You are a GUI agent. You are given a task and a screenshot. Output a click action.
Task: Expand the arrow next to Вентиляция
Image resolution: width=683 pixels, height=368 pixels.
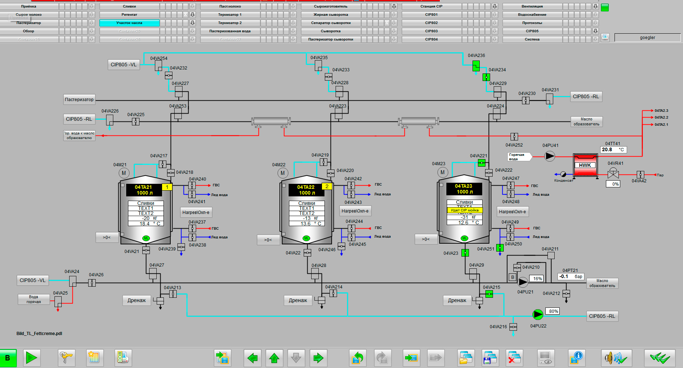click(596, 6)
